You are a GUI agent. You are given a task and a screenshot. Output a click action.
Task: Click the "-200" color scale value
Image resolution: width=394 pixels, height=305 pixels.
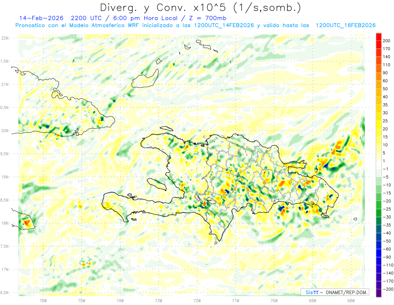click(x=388, y=289)
